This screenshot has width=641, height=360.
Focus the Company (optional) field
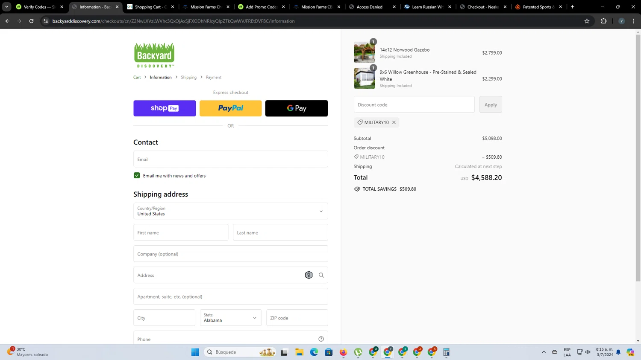pyautogui.click(x=231, y=254)
